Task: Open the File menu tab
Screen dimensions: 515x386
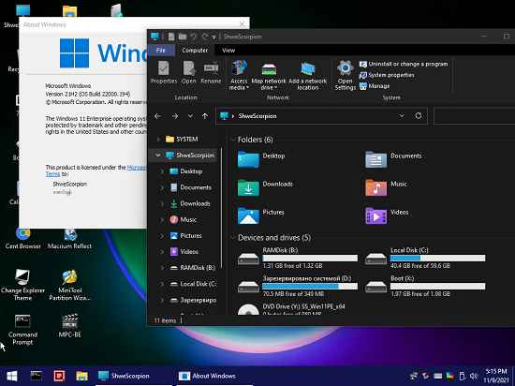Action: point(161,51)
